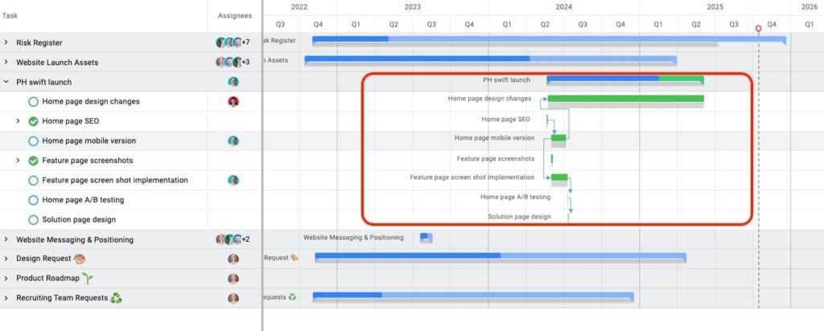Select the PH swift launch task name
Viewport: 824px width, 331px height.
[43, 82]
